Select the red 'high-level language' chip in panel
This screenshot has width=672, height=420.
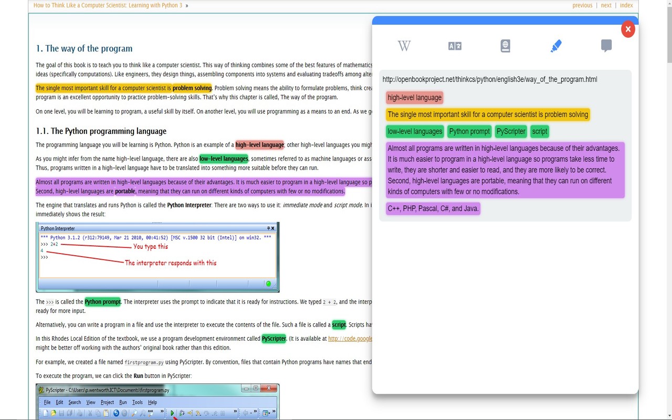tap(414, 98)
